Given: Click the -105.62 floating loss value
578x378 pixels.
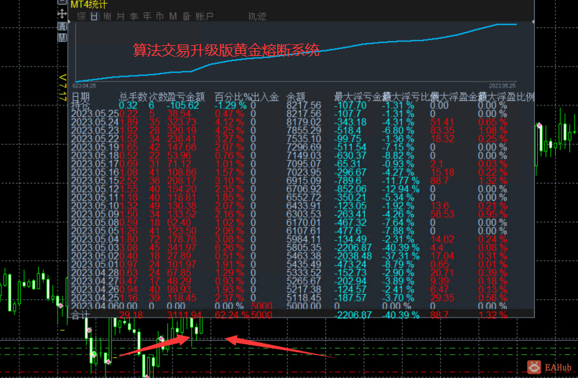Looking at the screenshot, I should [183, 105].
